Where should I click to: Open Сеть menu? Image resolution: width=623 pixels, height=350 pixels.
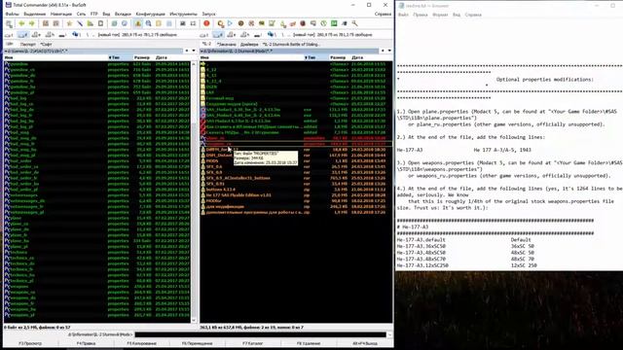tap(81, 14)
